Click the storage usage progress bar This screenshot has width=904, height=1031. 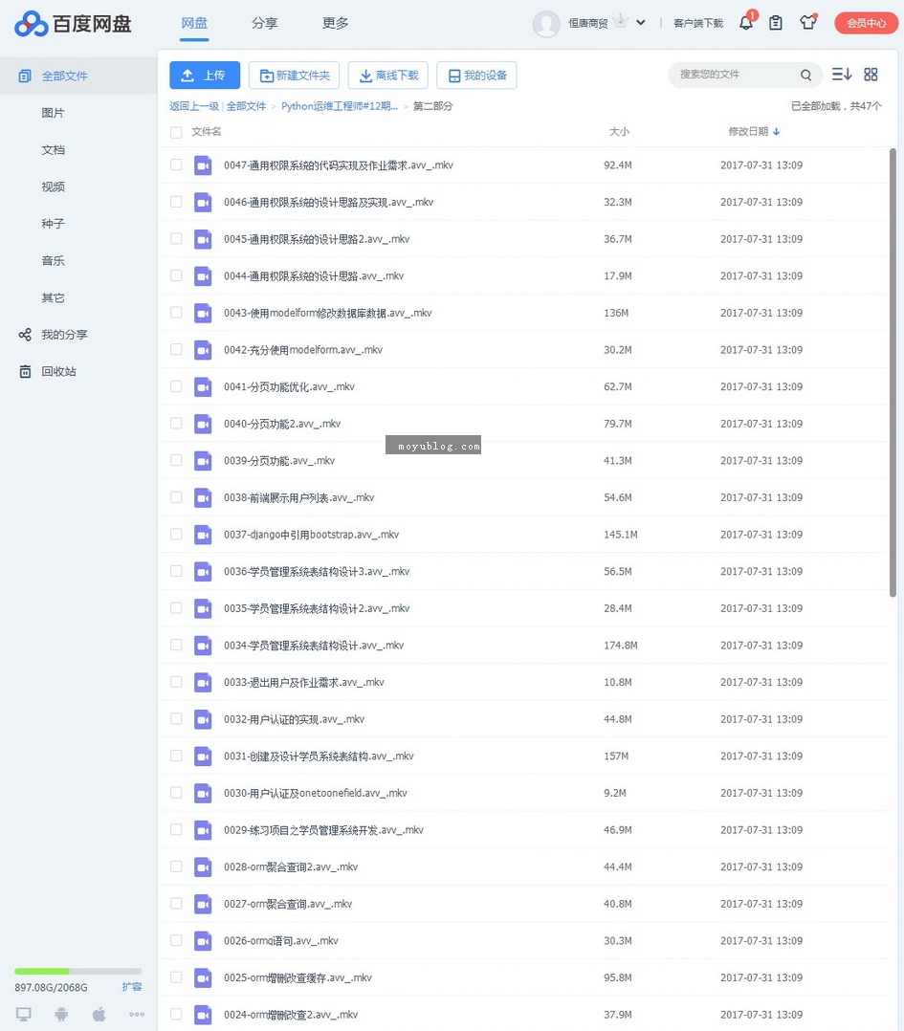click(x=77, y=969)
